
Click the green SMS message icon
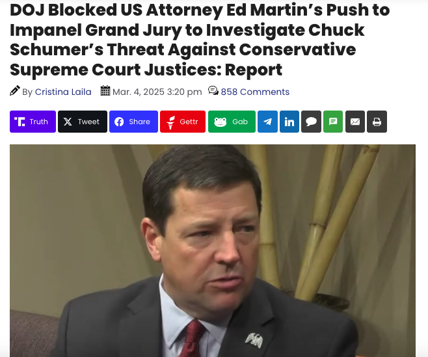(x=333, y=122)
